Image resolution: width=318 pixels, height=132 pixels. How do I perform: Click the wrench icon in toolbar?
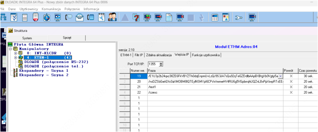point(238,17)
